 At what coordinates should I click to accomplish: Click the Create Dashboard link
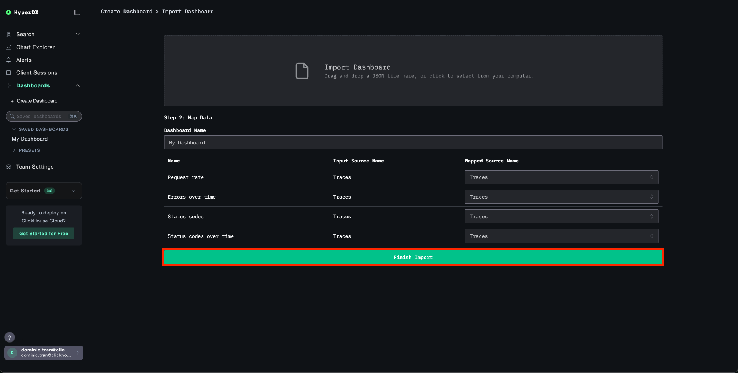[x=37, y=101]
